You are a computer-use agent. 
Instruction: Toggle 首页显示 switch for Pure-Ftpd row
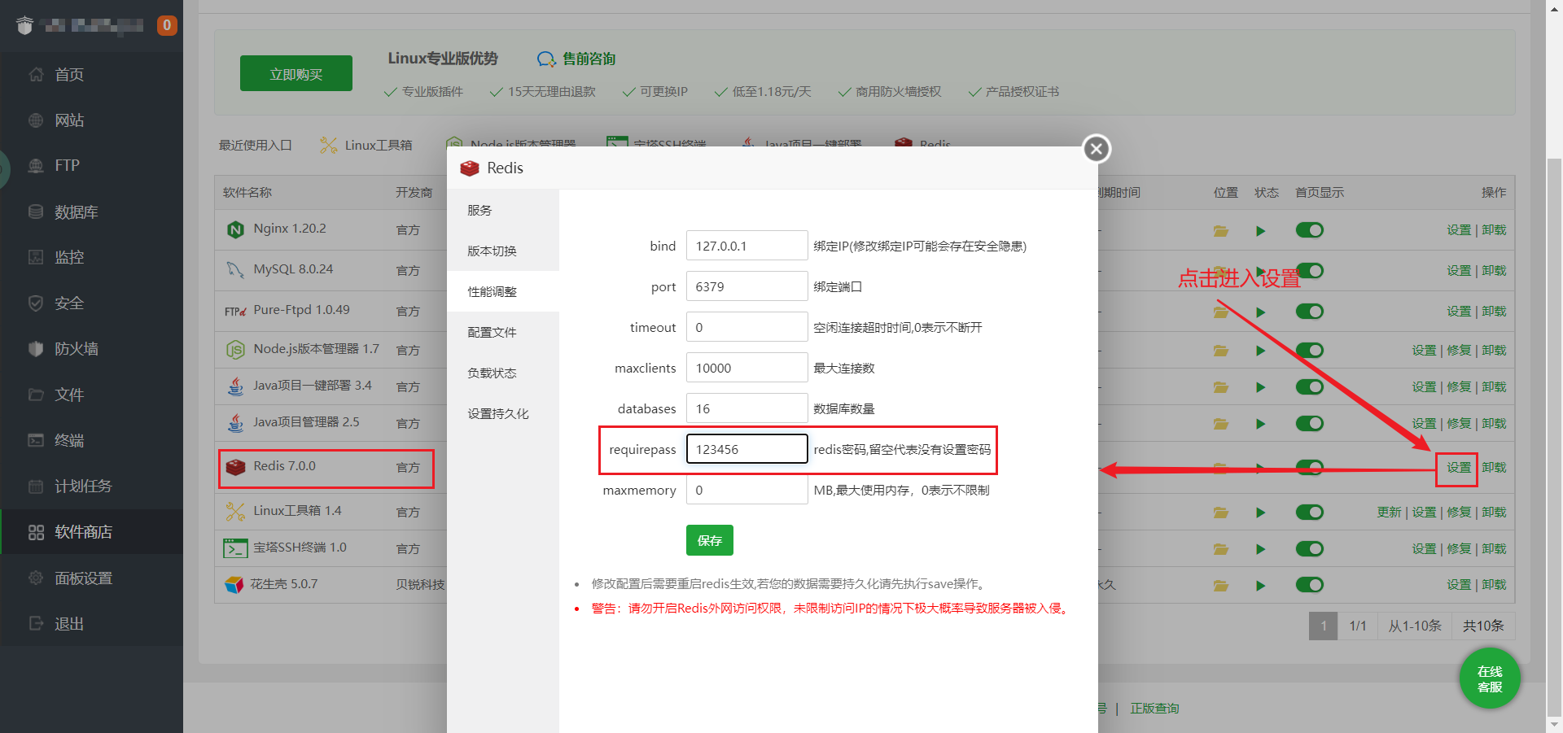point(1309,312)
